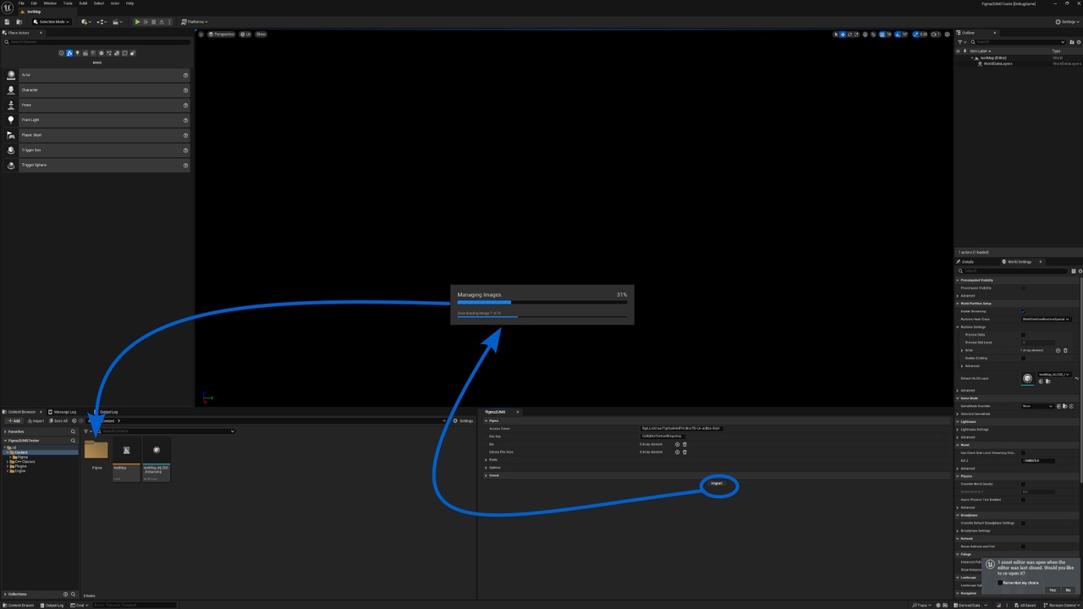
Task: Click help icon for Actor row
Action: (x=185, y=75)
